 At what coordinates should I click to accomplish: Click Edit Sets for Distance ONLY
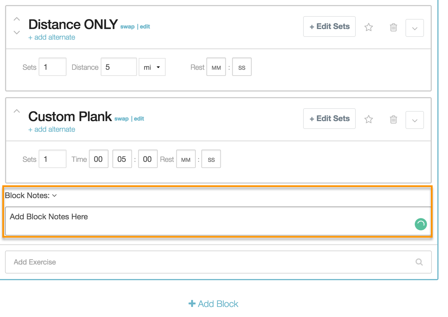(329, 27)
